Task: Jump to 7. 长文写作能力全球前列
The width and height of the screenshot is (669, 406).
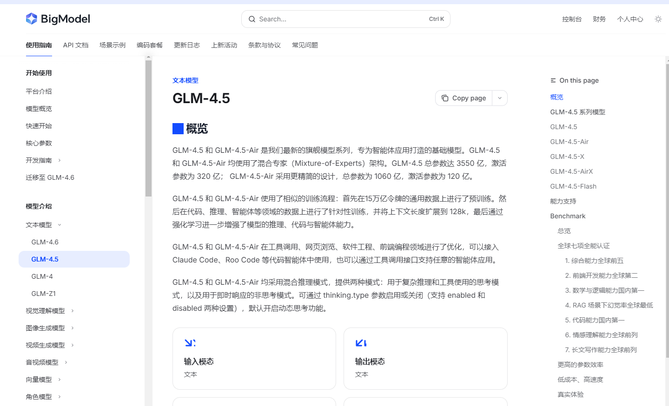Action: click(601, 350)
